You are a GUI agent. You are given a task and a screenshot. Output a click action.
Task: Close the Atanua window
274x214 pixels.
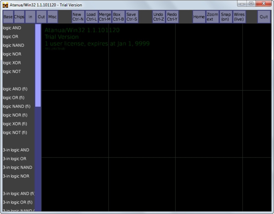point(264,3)
